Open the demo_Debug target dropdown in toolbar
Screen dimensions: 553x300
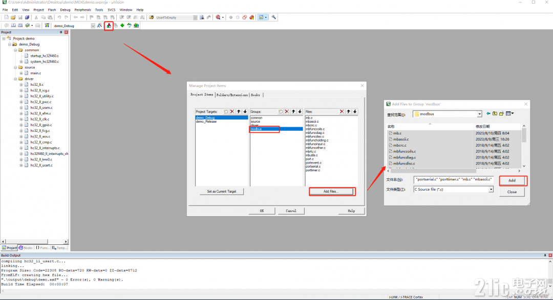tap(93, 26)
